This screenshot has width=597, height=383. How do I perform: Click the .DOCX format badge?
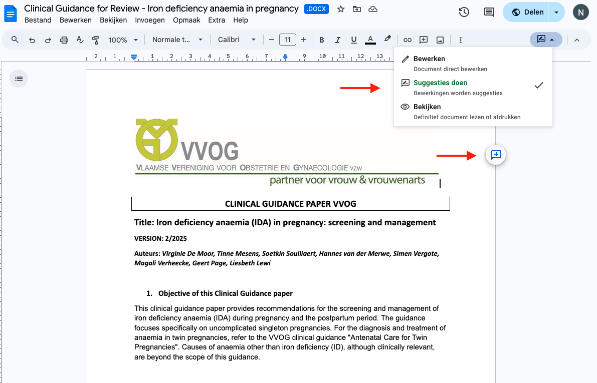click(316, 9)
